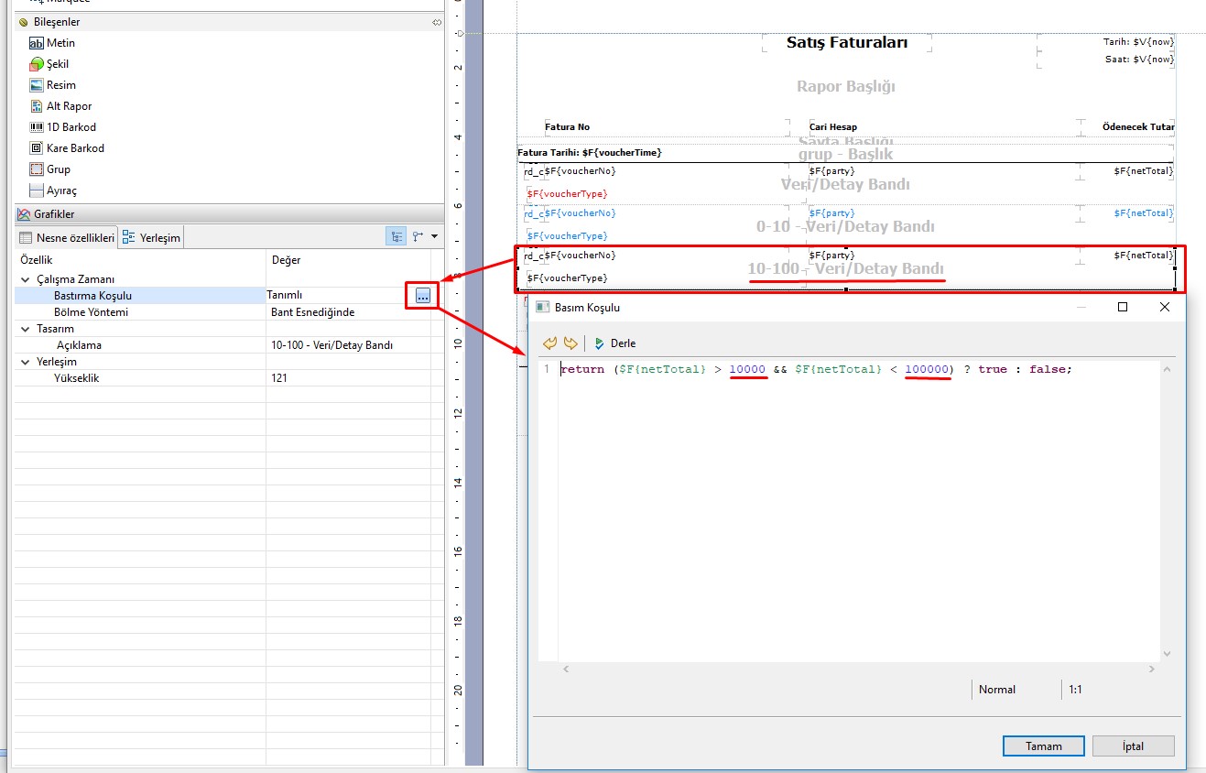Collapse the Çalışma Zamanı property group

[25, 279]
